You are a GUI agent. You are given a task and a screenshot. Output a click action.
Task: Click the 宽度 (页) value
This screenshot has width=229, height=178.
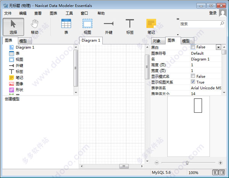(192, 71)
